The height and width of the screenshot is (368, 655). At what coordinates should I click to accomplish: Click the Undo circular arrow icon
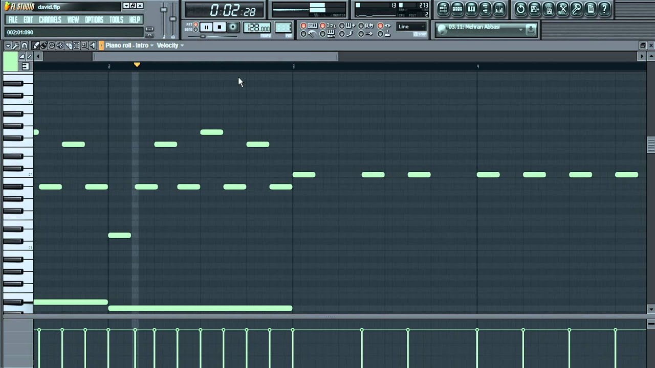coord(520,8)
